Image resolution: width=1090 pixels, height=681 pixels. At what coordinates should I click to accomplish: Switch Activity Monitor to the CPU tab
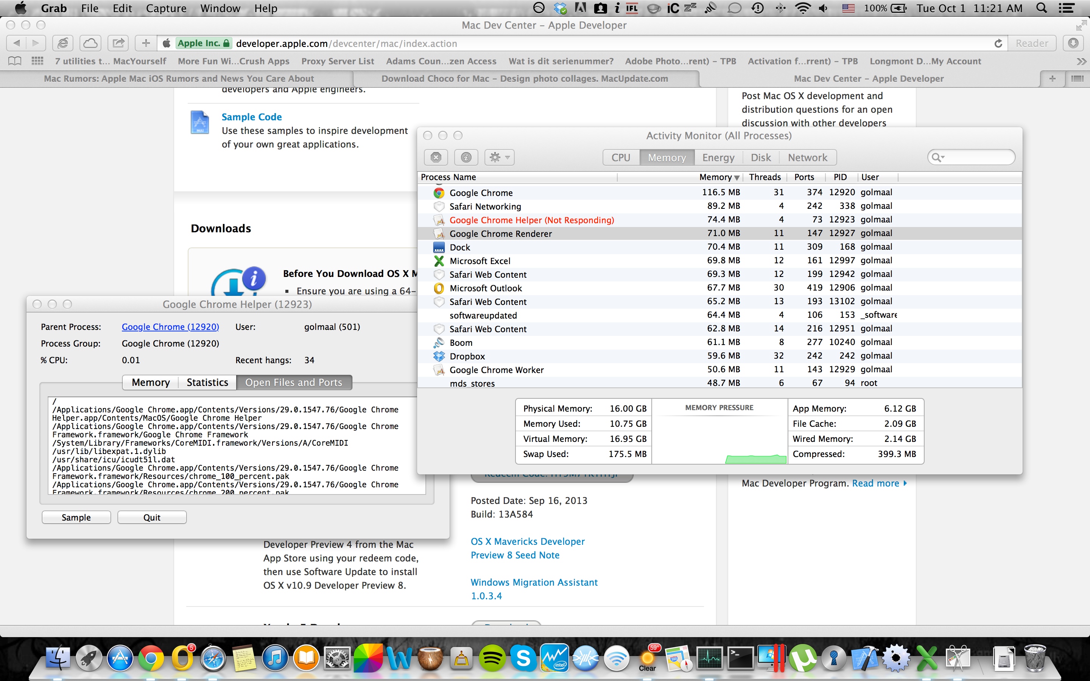coord(621,158)
